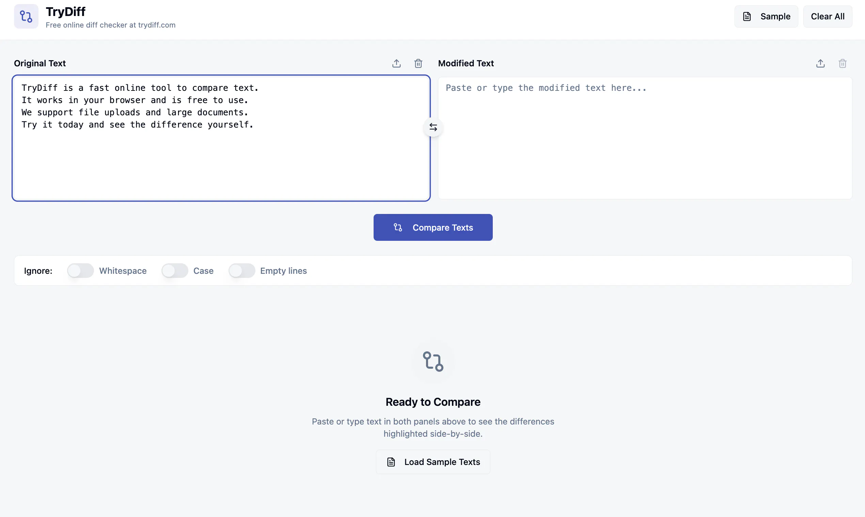Viewport: 865px width, 517px height.
Task: Click the TryDiff logo icon
Action: point(26,16)
